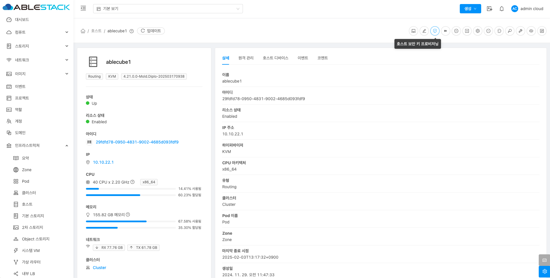Open the 호스트 디바이스 tab
The width and height of the screenshot is (550, 278).
pyautogui.click(x=275, y=58)
